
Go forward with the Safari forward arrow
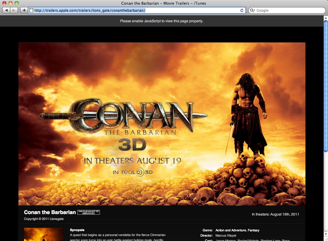(x=14, y=10)
